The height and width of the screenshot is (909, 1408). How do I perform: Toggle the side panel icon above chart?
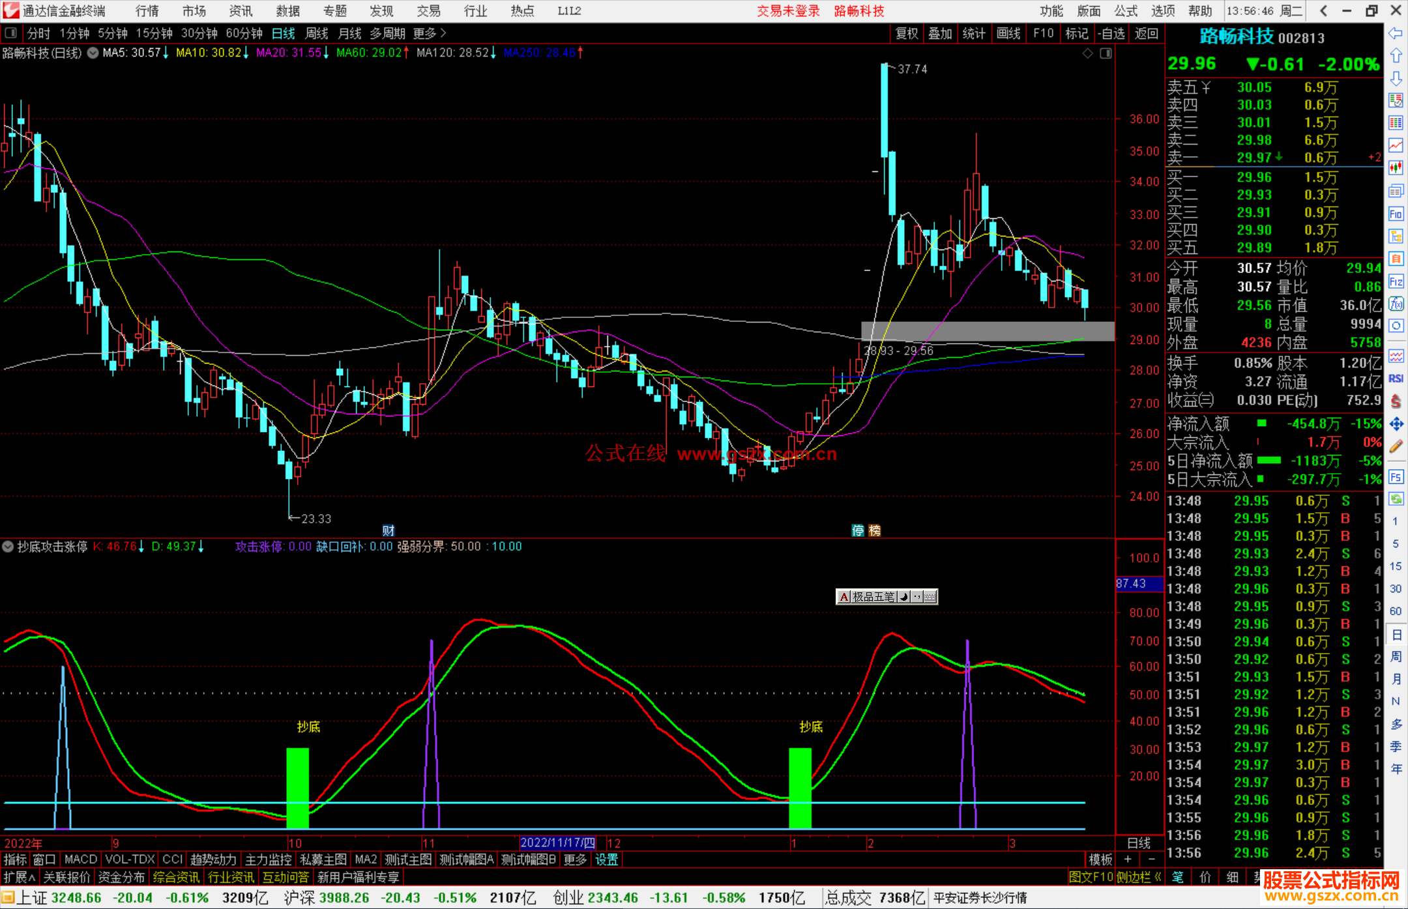[x=1106, y=53]
